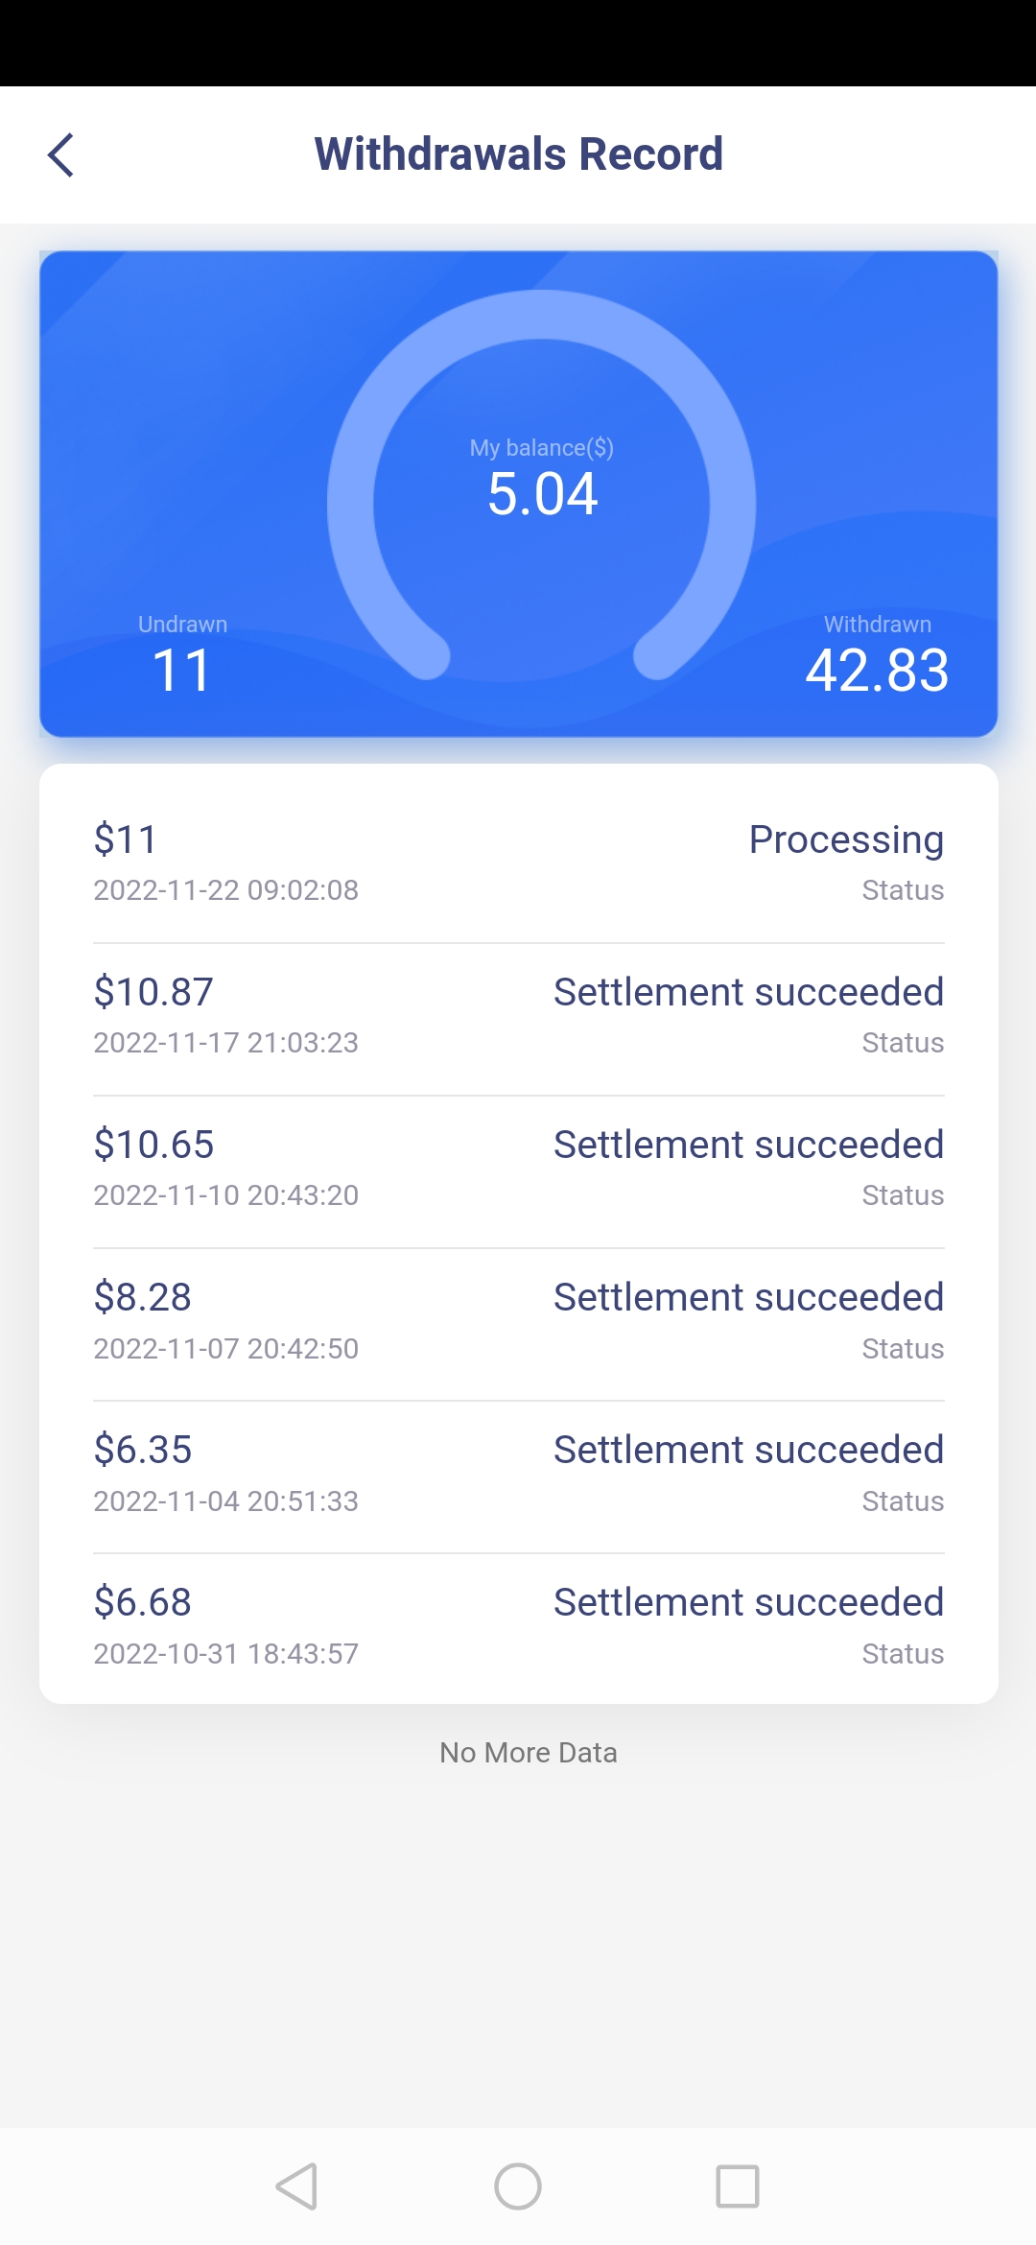This screenshot has height=2245, width=1036.
Task: Tap the Processing status label
Action: pyautogui.click(x=846, y=839)
